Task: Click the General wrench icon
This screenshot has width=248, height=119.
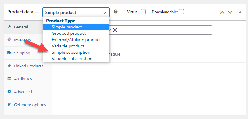Action: pyautogui.click(x=10, y=27)
